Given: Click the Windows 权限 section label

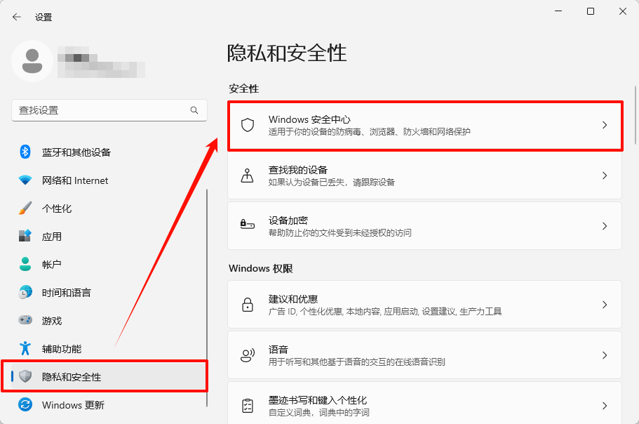Looking at the screenshot, I should [x=261, y=268].
